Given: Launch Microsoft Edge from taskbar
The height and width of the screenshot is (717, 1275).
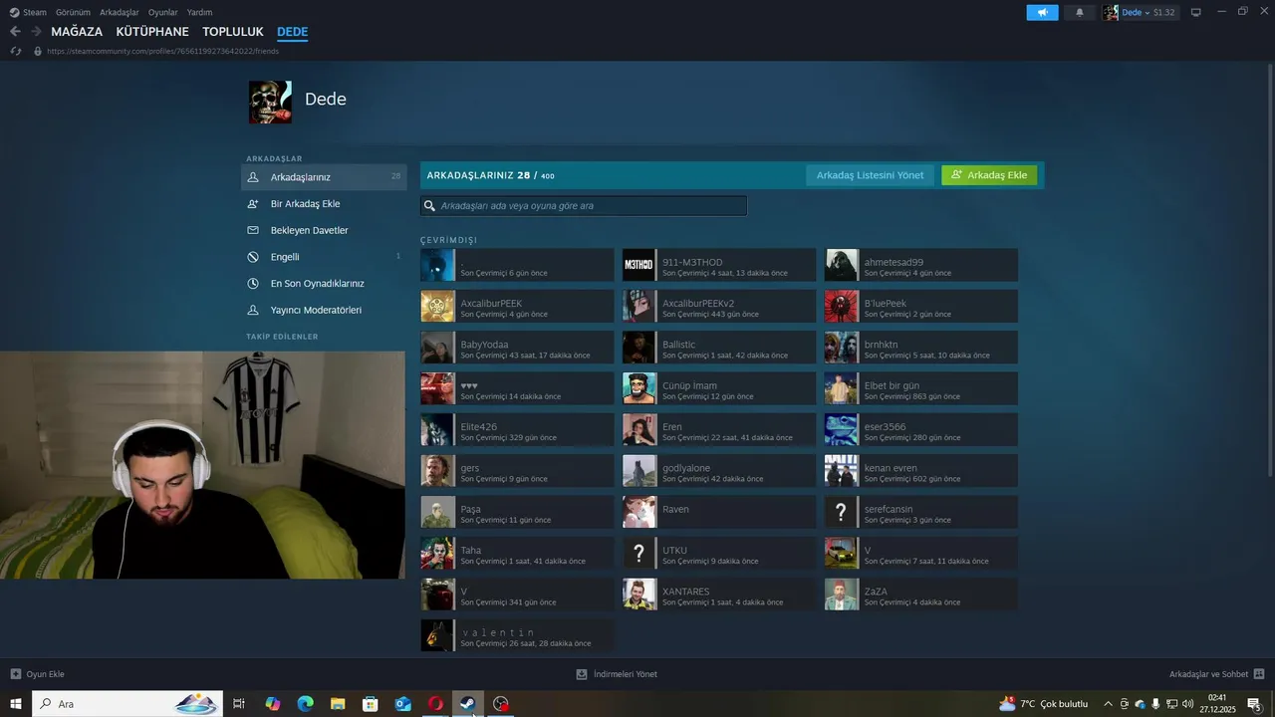Looking at the screenshot, I should tap(306, 704).
